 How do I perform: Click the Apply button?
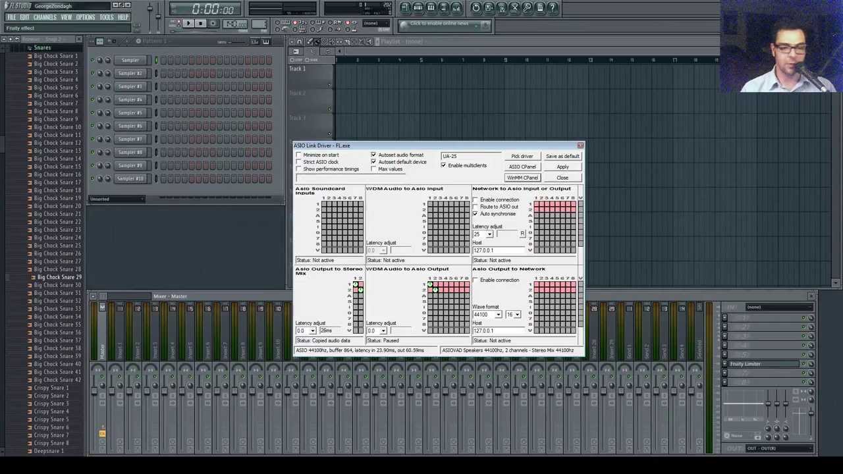(562, 167)
